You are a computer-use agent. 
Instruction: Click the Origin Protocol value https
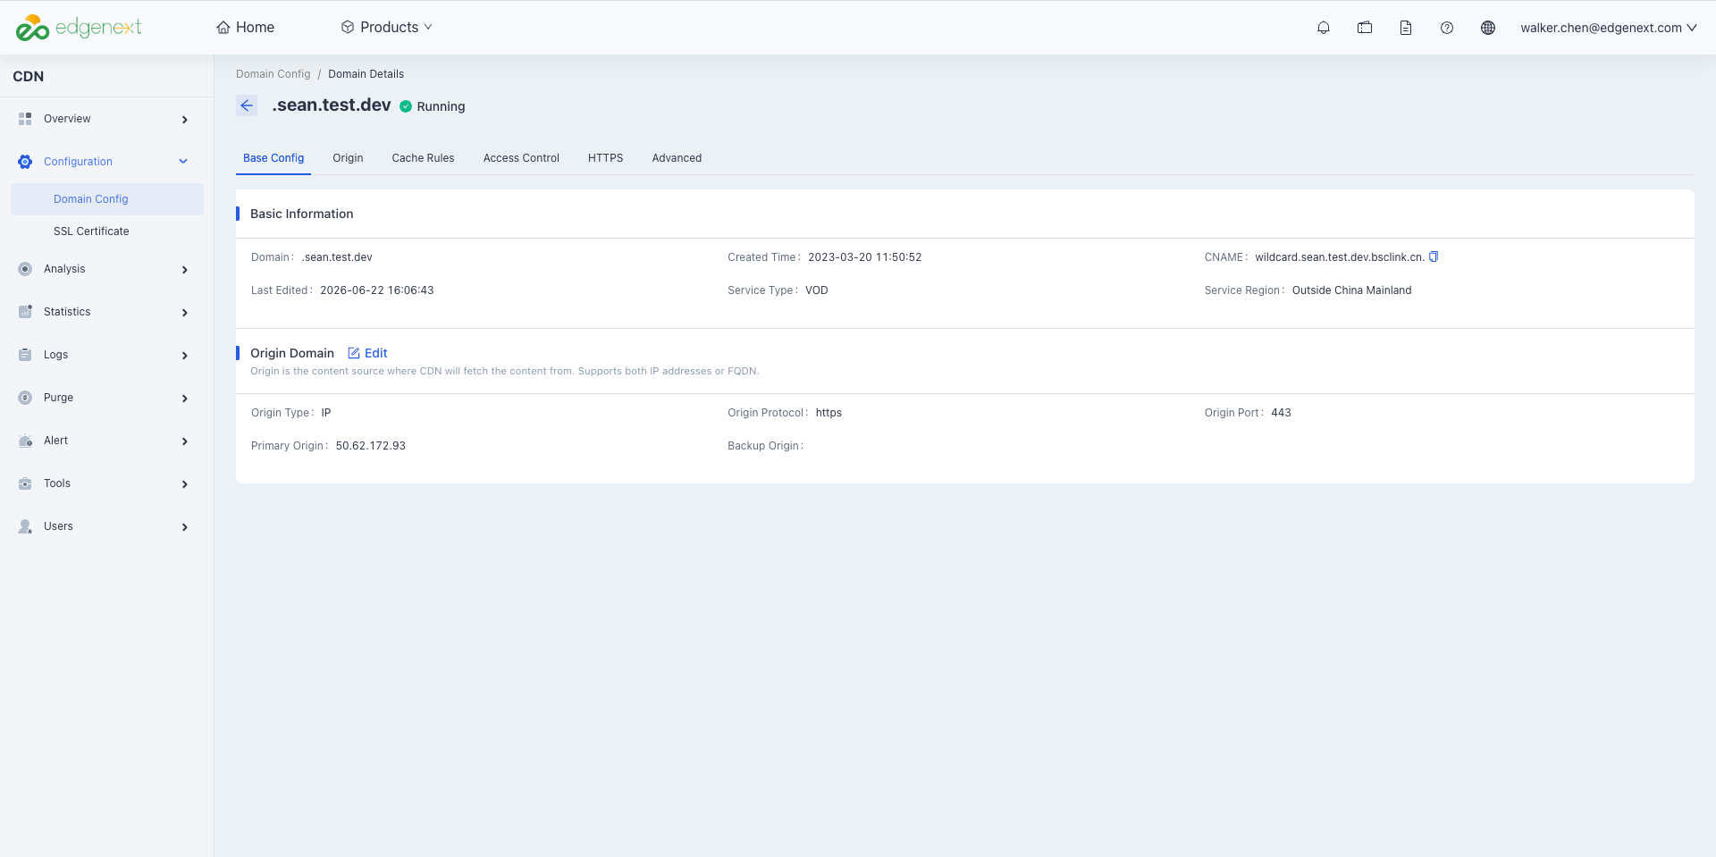click(829, 413)
